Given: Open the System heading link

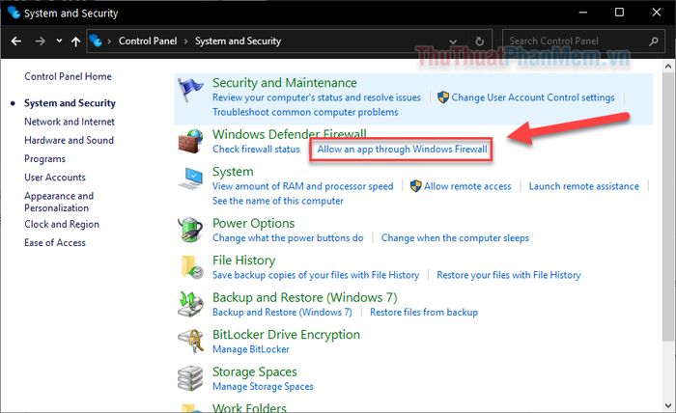Looking at the screenshot, I should pos(233,172).
